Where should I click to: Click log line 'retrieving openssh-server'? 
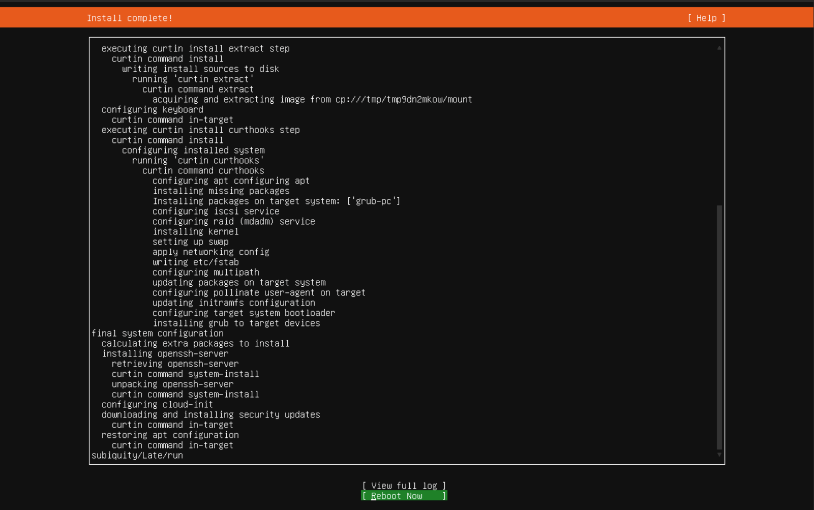click(x=175, y=364)
